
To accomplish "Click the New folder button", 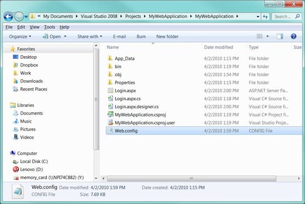I will [167, 36].
